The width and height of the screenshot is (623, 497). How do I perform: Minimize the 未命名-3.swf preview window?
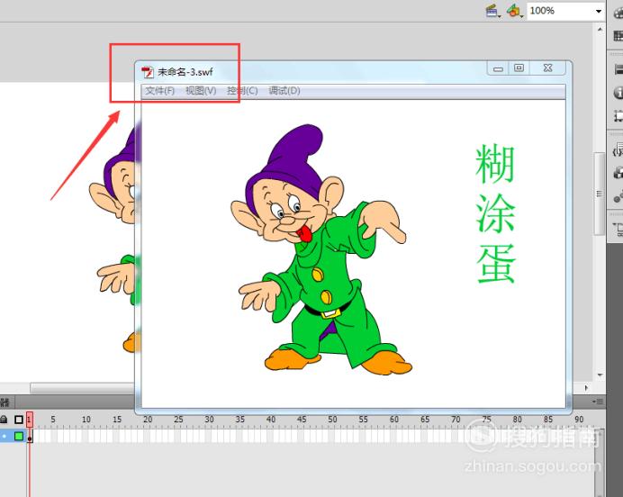(498, 68)
